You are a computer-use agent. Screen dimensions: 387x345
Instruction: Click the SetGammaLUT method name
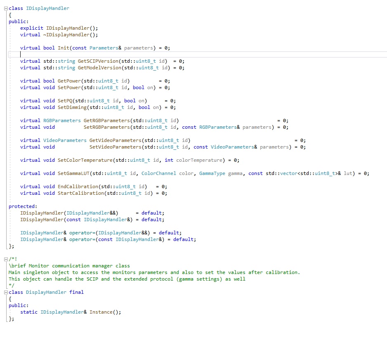73,173
